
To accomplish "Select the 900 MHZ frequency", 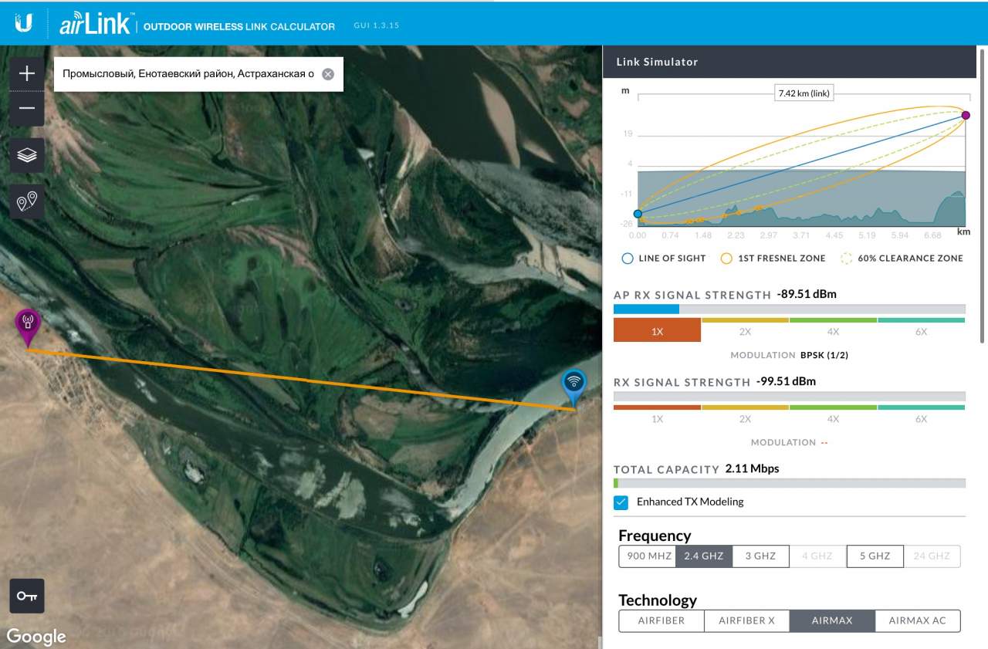I will (647, 556).
